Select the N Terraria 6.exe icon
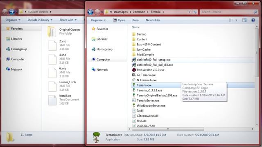Image resolution: width=262 pixels, height=147 pixels. 134,80
